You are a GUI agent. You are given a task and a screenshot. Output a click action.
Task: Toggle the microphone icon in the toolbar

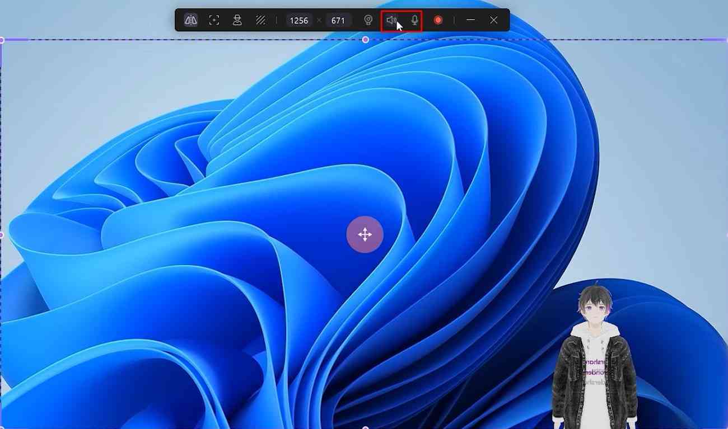[414, 20]
